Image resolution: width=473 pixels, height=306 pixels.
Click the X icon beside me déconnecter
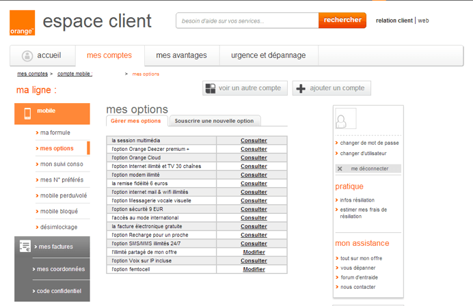tap(340, 169)
